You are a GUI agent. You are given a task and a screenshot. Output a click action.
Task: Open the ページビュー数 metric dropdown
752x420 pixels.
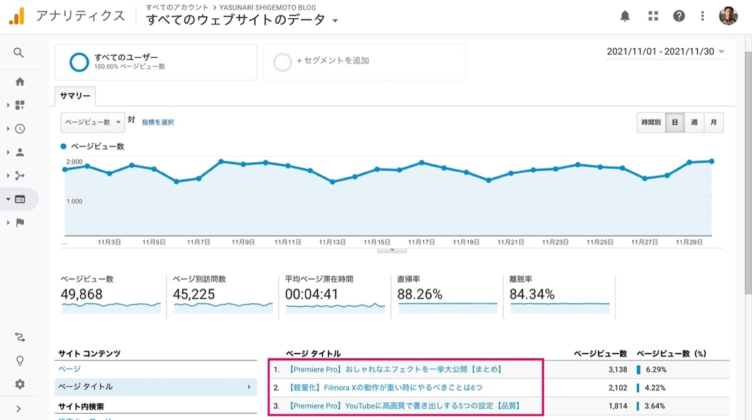pyautogui.click(x=93, y=122)
